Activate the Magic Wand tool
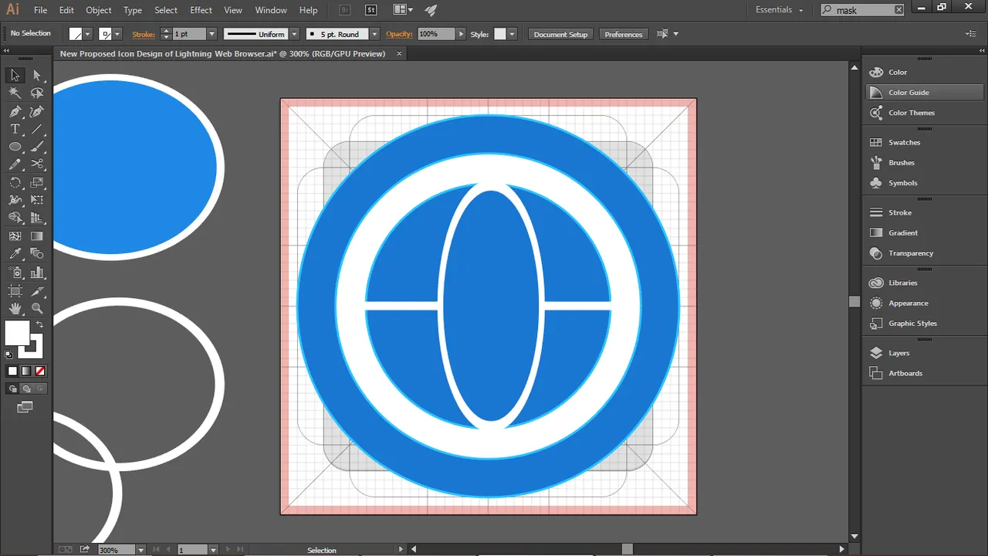The height and width of the screenshot is (556, 988). 15,93
